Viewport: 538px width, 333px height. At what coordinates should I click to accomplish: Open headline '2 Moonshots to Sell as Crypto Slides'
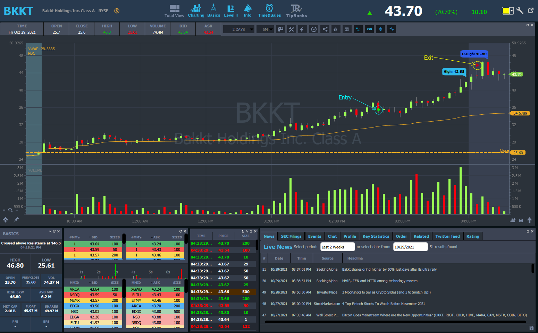coord(386,292)
